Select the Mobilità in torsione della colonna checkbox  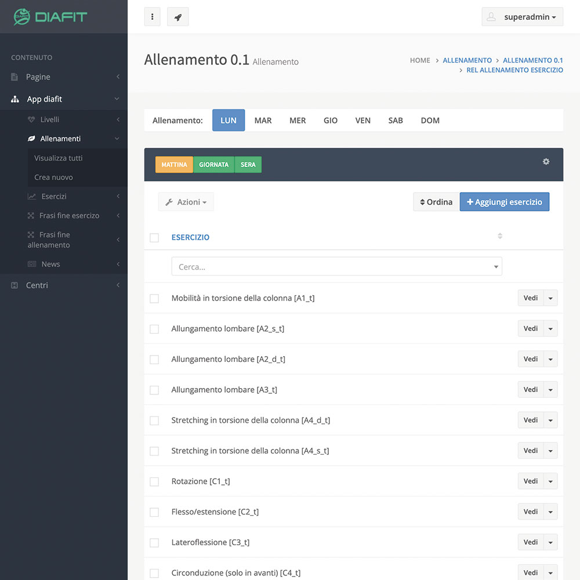tap(154, 298)
